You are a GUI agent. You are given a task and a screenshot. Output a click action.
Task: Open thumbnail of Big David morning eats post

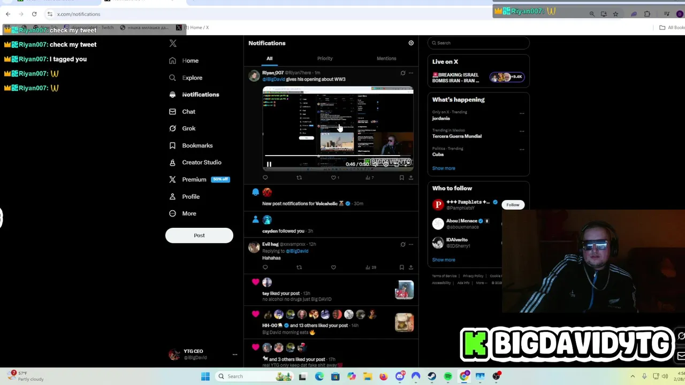click(405, 322)
